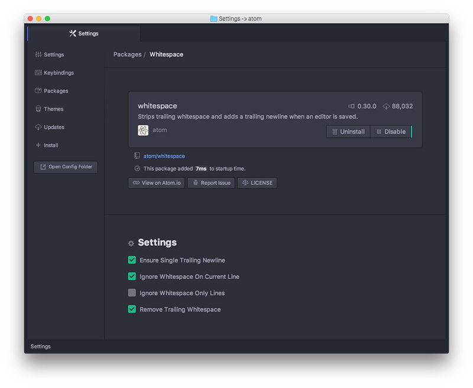Screen dimensions: 473x388
Task: Click the folder icon in title bar
Action: tap(213, 18)
